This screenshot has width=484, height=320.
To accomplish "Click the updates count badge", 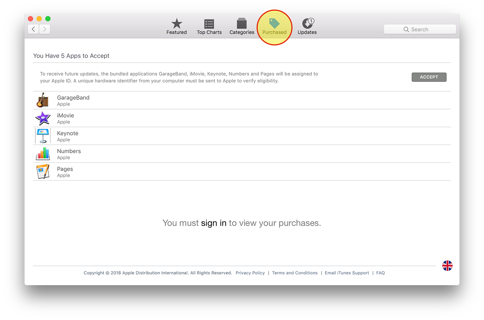I will 311,21.
